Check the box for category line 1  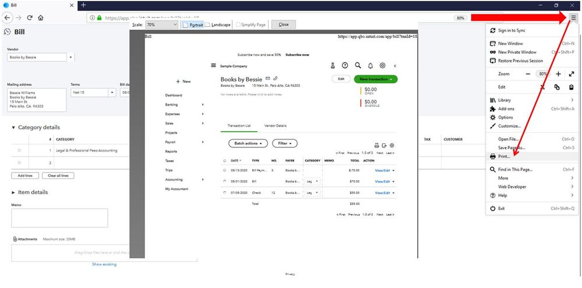click(x=19, y=150)
